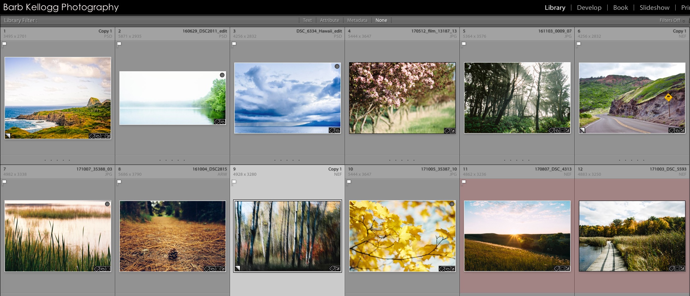Toggle the flag on 160629_DSC2011_edit
This screenshot has height=296, width=690.
click(119, 44)
